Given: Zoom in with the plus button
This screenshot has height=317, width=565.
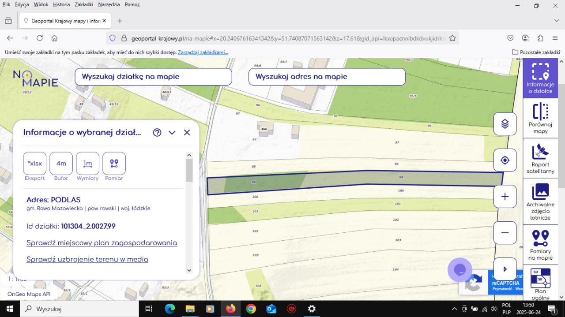Looking at the screenshot, I should click(x=505, y=197).
